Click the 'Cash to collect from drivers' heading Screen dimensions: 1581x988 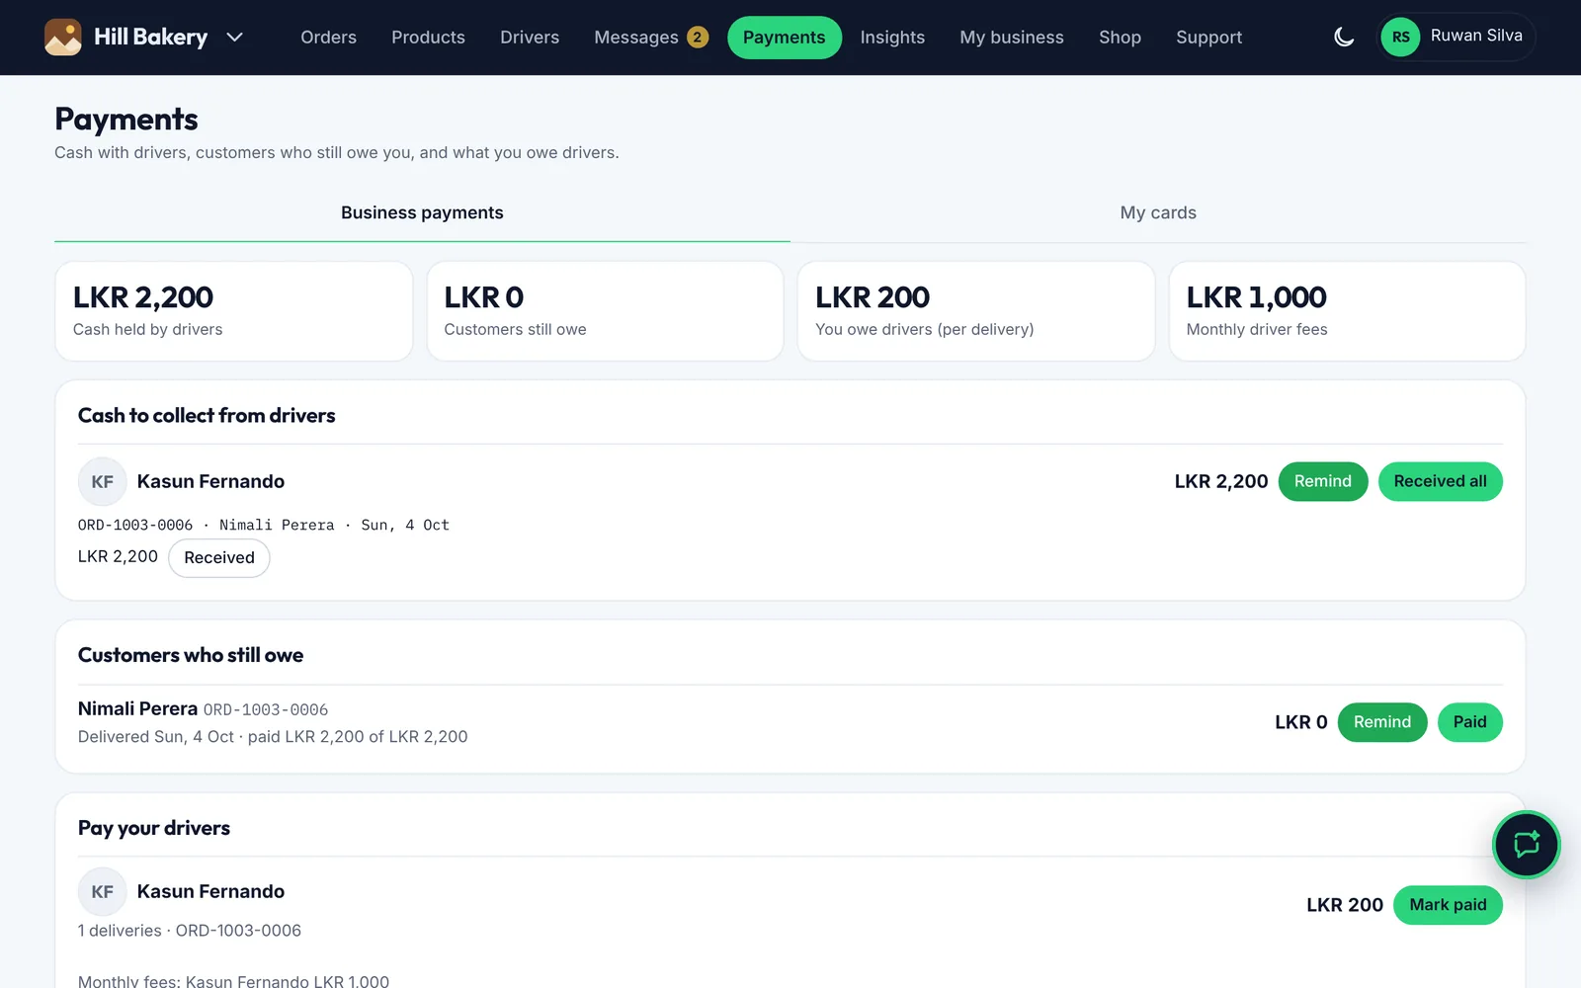207,416
